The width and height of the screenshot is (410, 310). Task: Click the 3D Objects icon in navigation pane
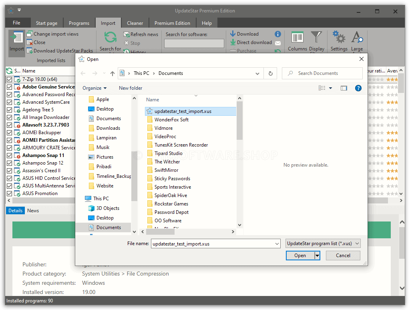tap(91, 208)
